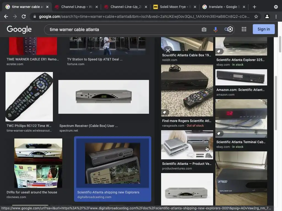282x211 pixels.
Task: Close the translate Google Search tab
Action: [244, 7]
